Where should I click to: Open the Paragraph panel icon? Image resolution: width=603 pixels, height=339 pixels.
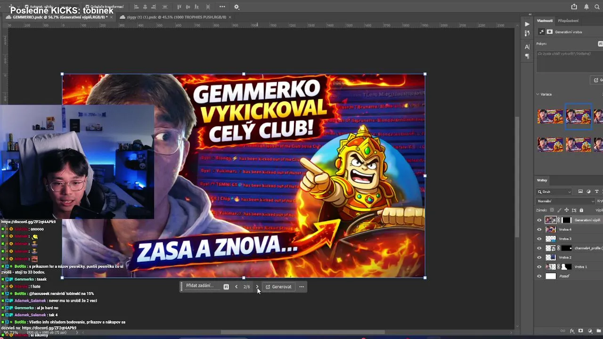527,56
